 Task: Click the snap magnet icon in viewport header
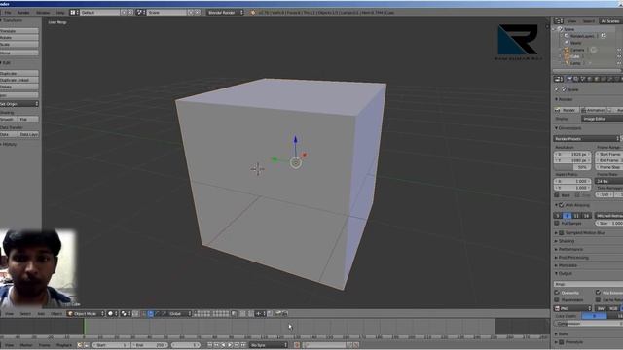pyautogui.click(x=251, y=313)
